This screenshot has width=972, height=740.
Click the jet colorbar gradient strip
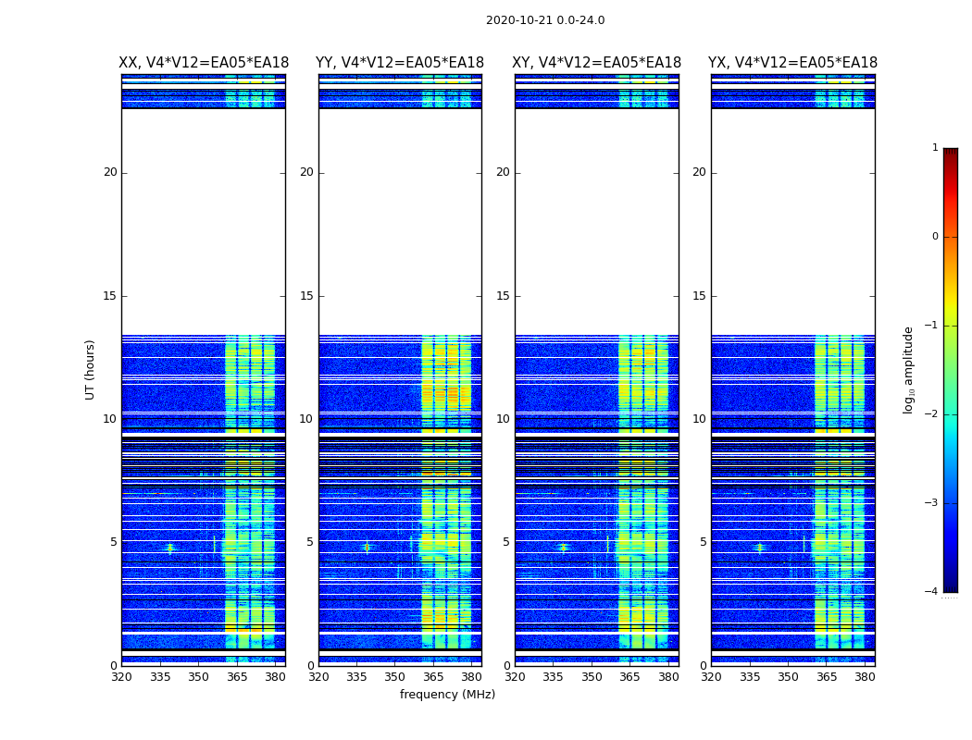pos(951,370)
